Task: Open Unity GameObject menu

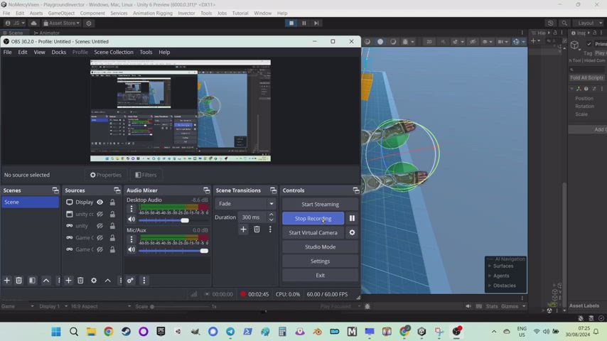Action: 61,13
